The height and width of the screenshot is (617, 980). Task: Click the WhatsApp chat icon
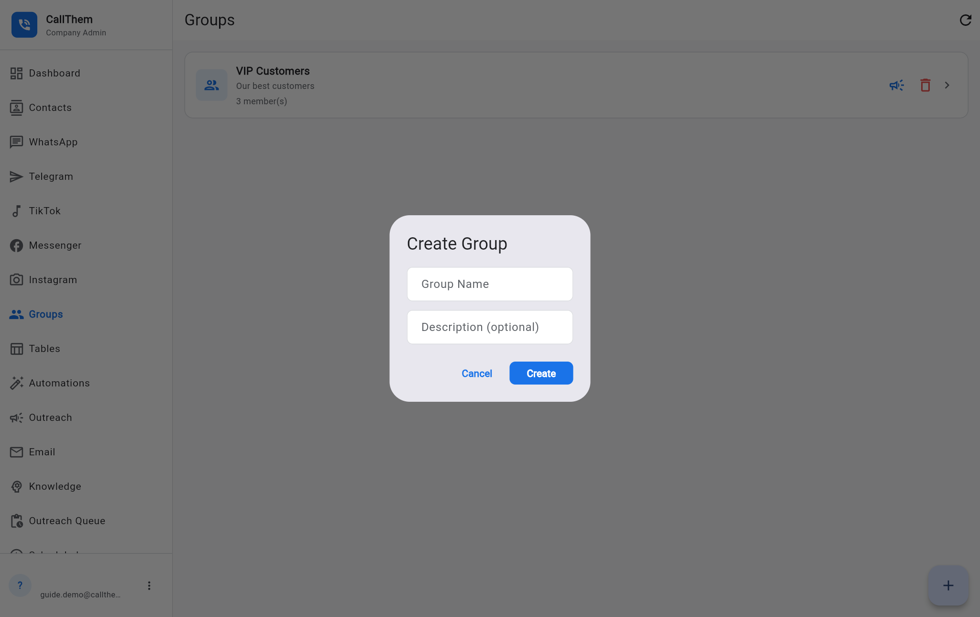[16, 142]
